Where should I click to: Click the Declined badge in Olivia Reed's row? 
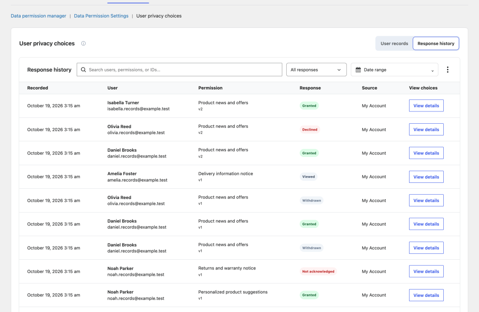point(310,130)
